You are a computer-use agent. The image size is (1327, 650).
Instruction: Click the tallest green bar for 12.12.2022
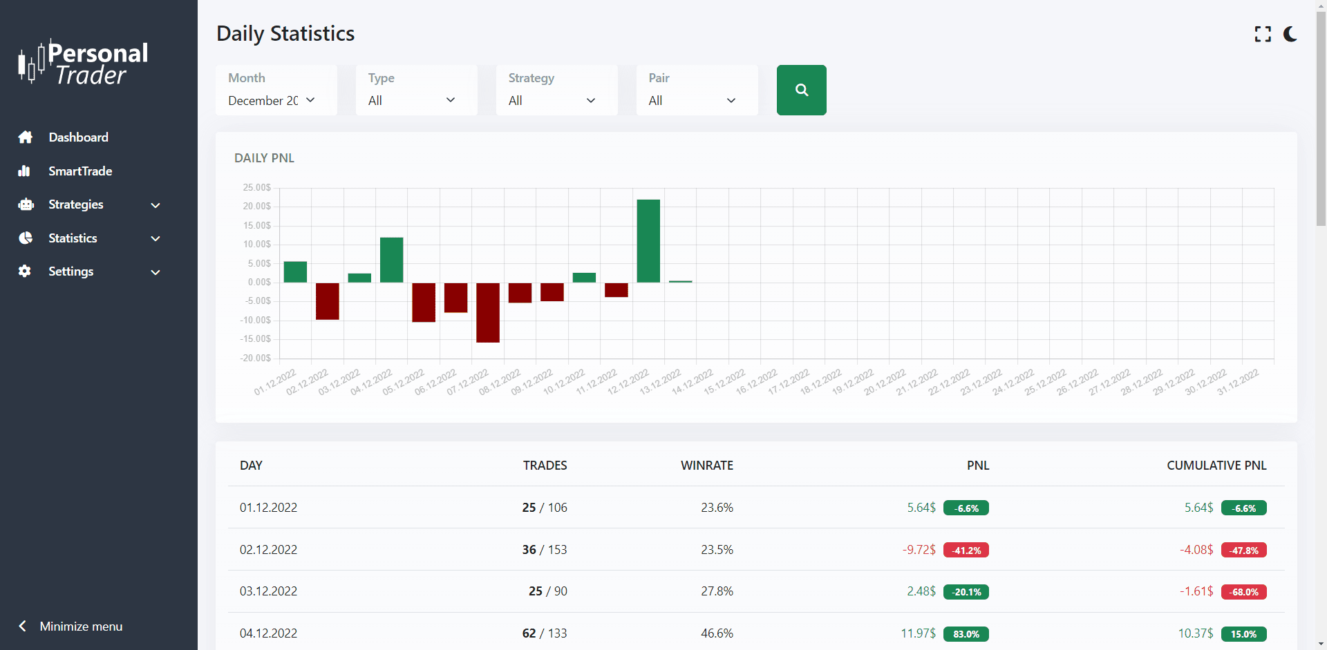click(x=648, y=241)
